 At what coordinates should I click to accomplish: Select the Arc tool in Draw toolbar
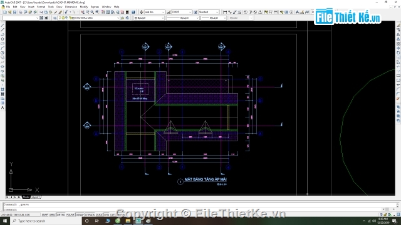(3, 48)
